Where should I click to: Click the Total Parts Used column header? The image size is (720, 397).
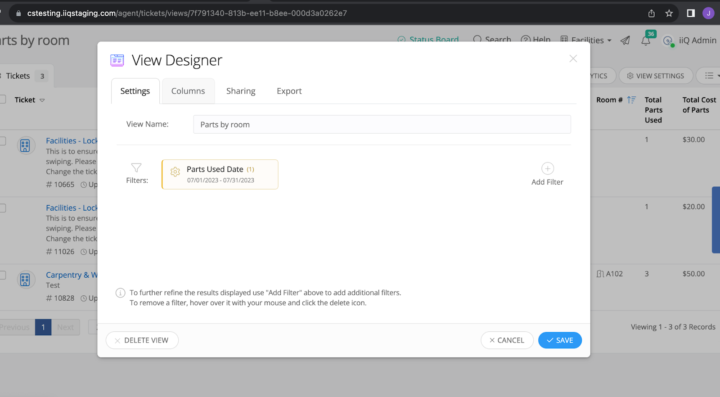click(x=653, y=110)
